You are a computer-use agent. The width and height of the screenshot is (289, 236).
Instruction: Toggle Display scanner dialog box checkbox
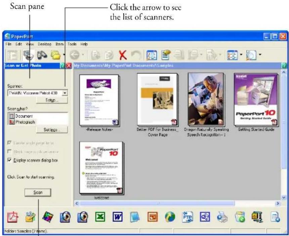(9, 160)
